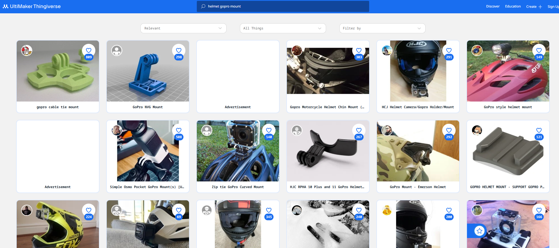Open 'gopro cable tie mount' title link
Screen dimensions: 559x248
pos(58,107)
